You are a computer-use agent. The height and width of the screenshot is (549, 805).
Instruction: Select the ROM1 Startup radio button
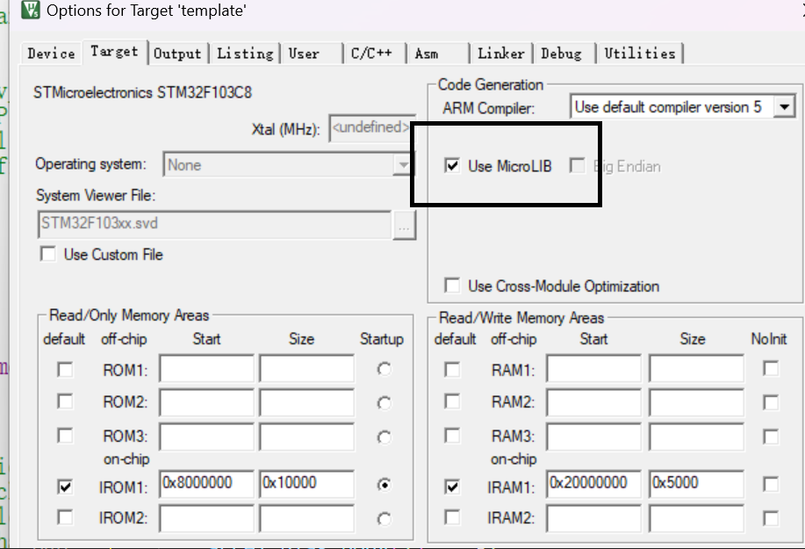(384, 369)
